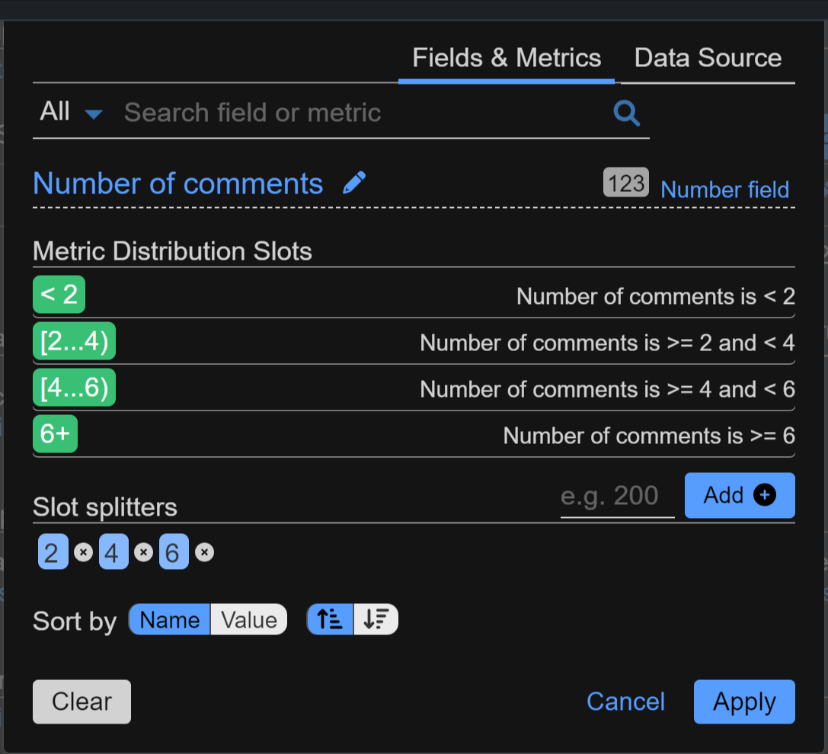Viewport: 828px width, 754px height.
Task: Remove slot splitter 2 with its x icon
Action: point(83,553)
